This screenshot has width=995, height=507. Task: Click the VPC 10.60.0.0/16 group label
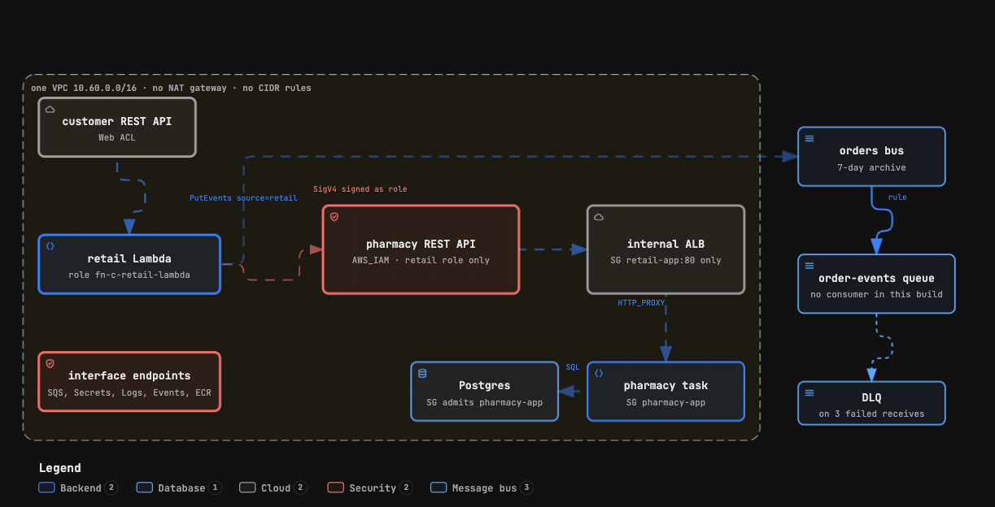(171, 88)
